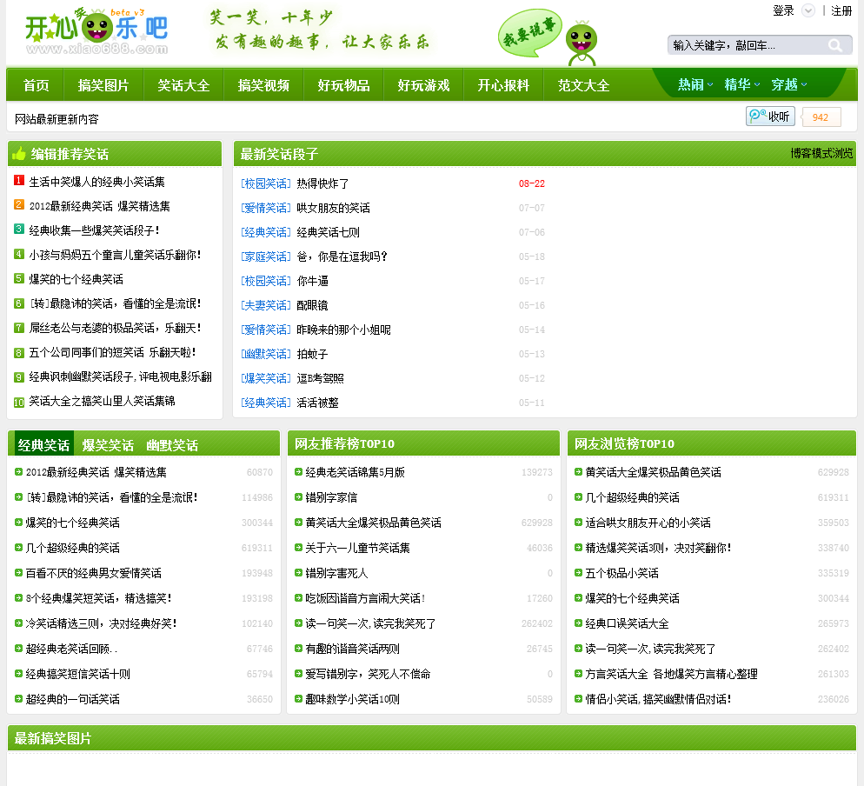
Task: Open 笑话大全 navigation item
Action: pos(183,85)
